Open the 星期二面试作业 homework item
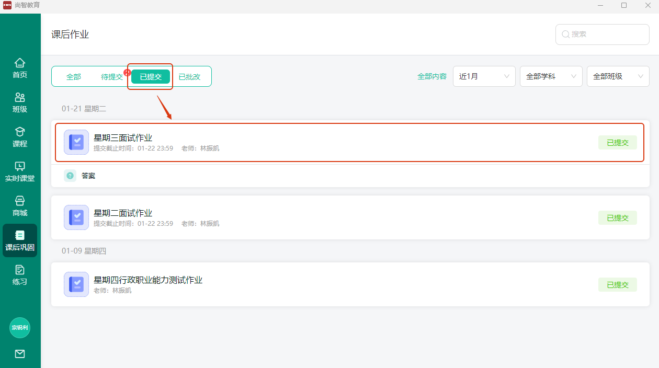Screen dimensions: 659x368 coord(123,213)
